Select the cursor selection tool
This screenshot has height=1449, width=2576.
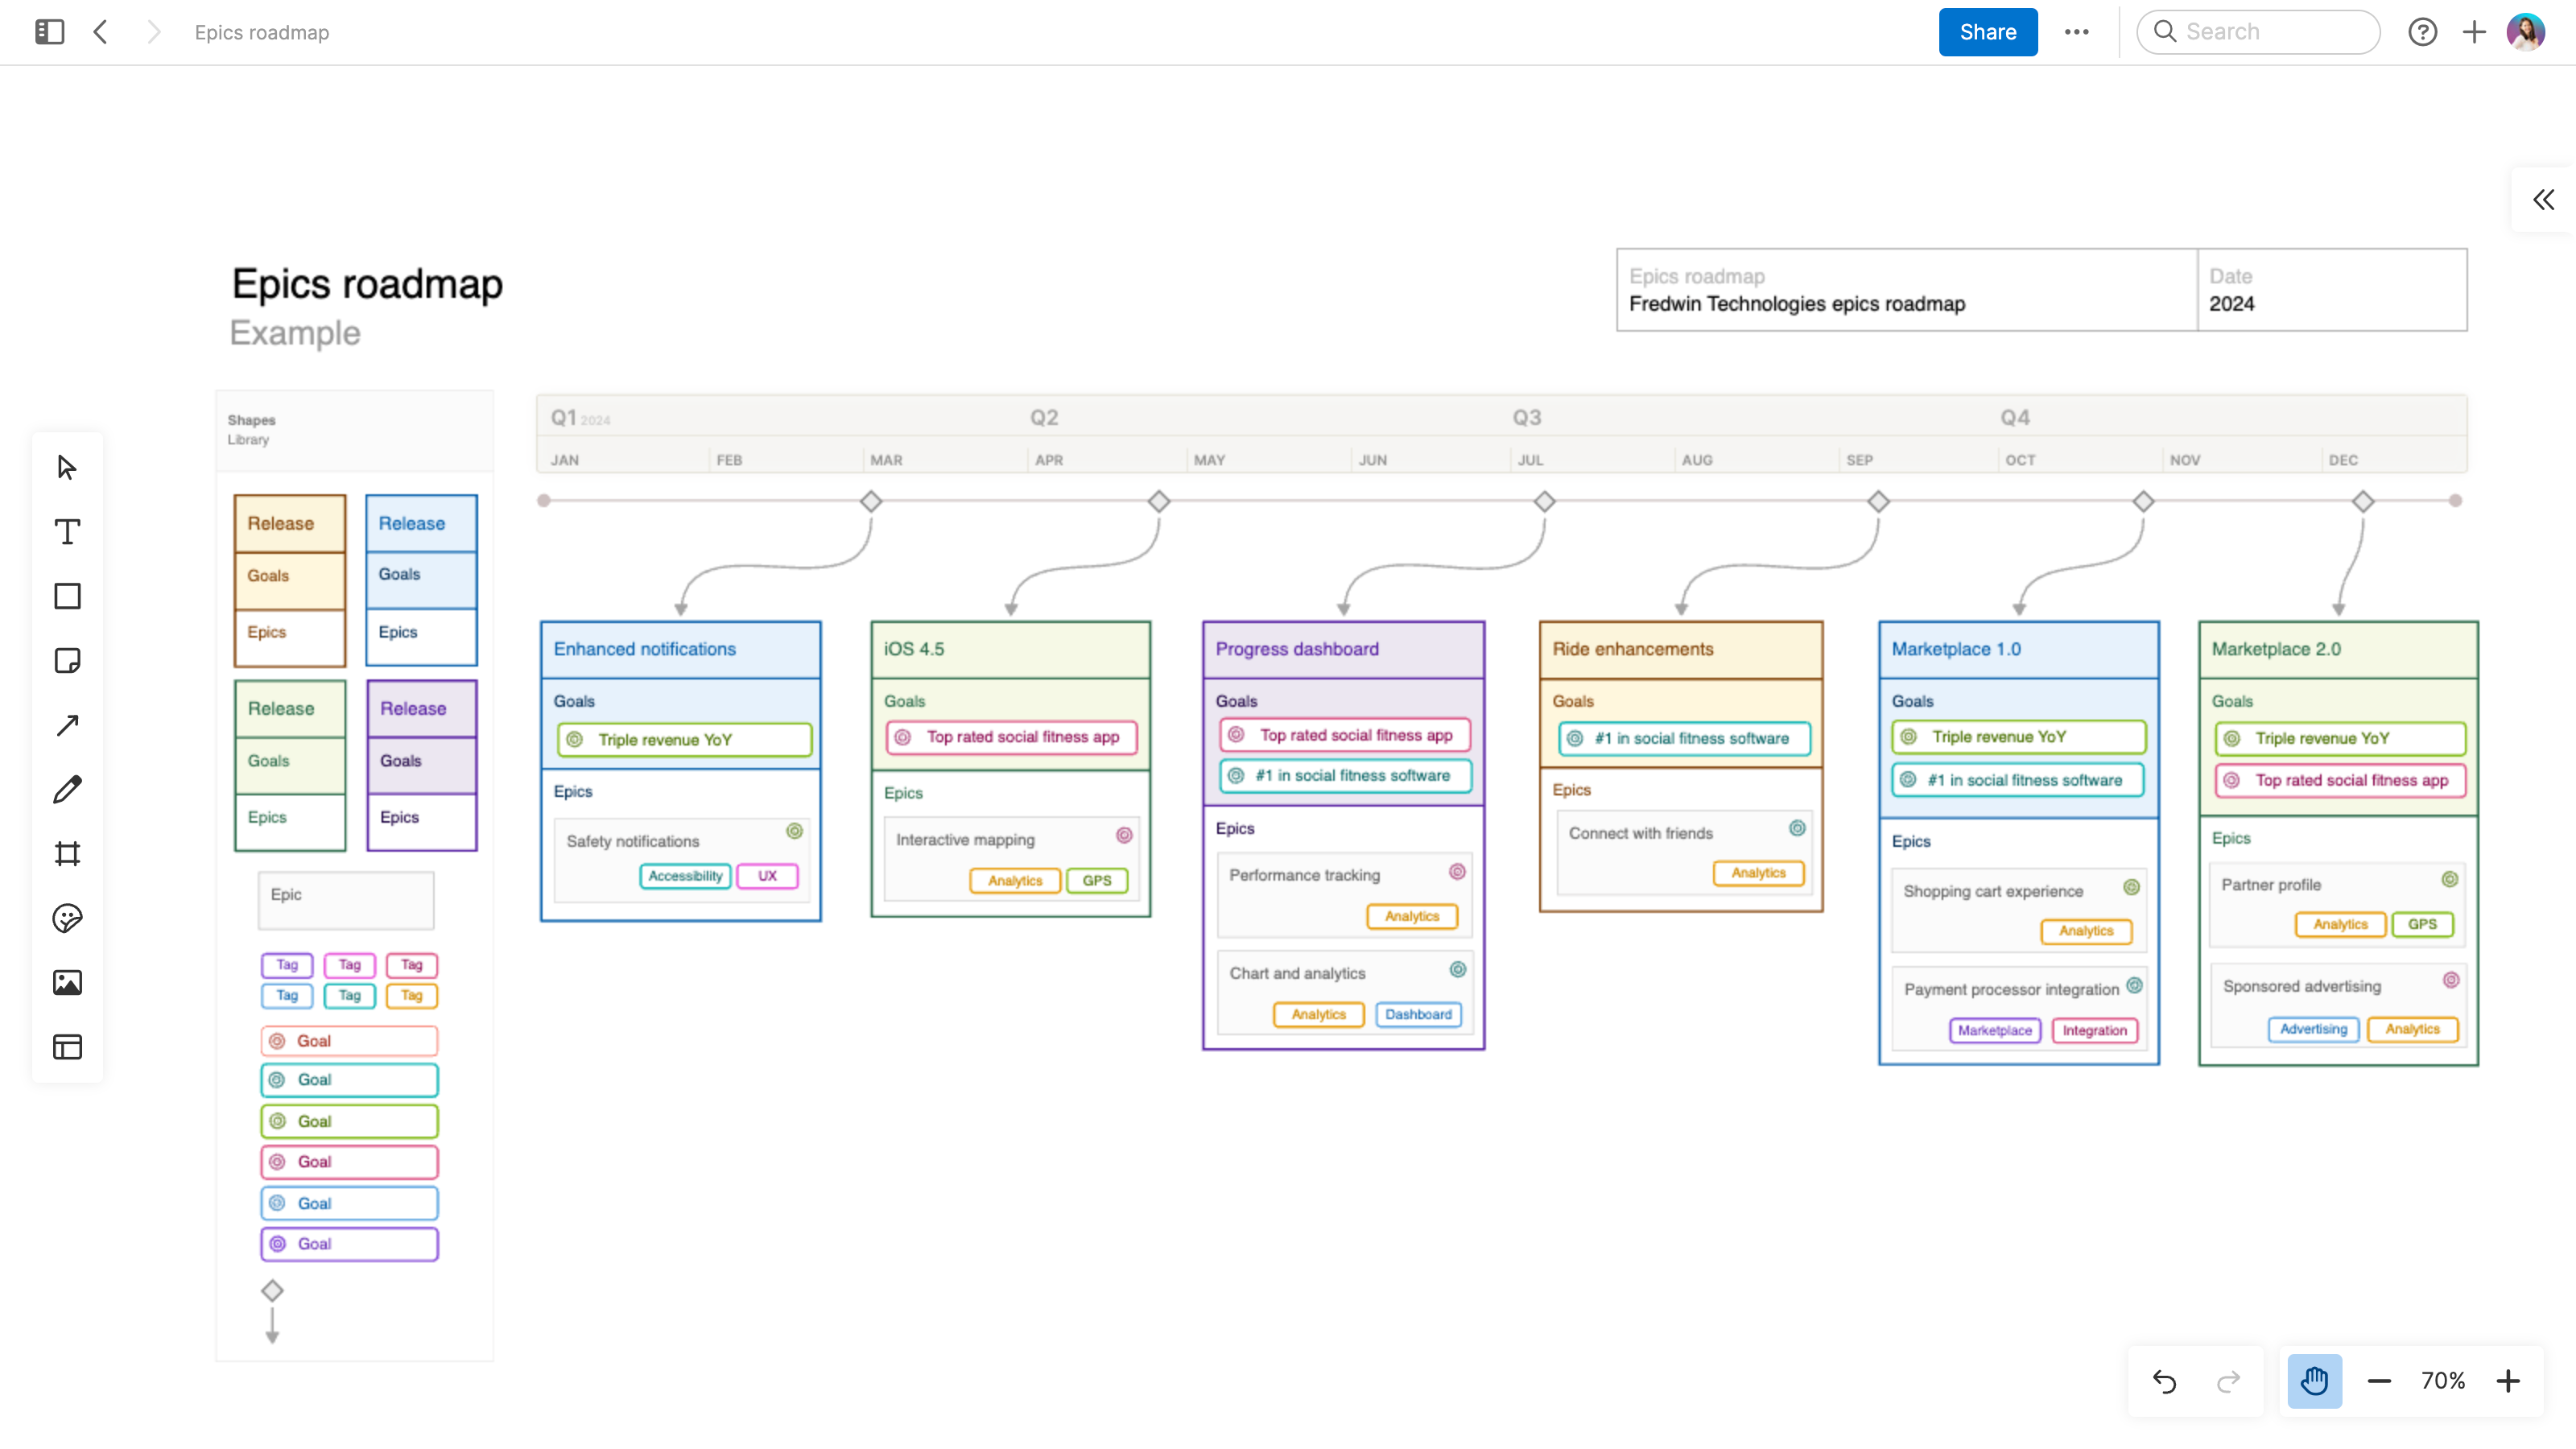tap(67, 466)
